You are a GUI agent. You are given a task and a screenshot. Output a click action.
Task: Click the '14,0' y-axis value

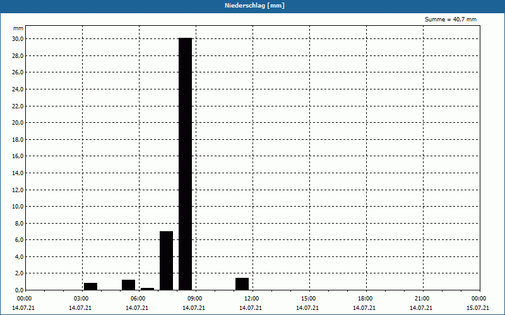coord(18,173)
